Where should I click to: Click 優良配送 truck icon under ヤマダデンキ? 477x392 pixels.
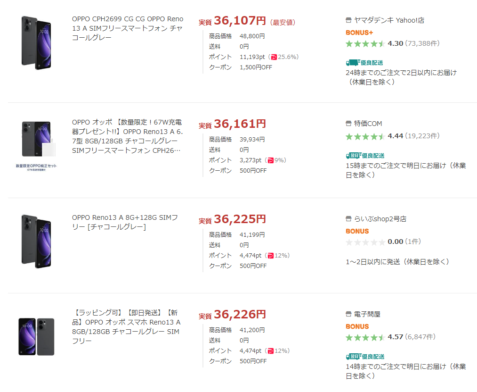(353, 62)
